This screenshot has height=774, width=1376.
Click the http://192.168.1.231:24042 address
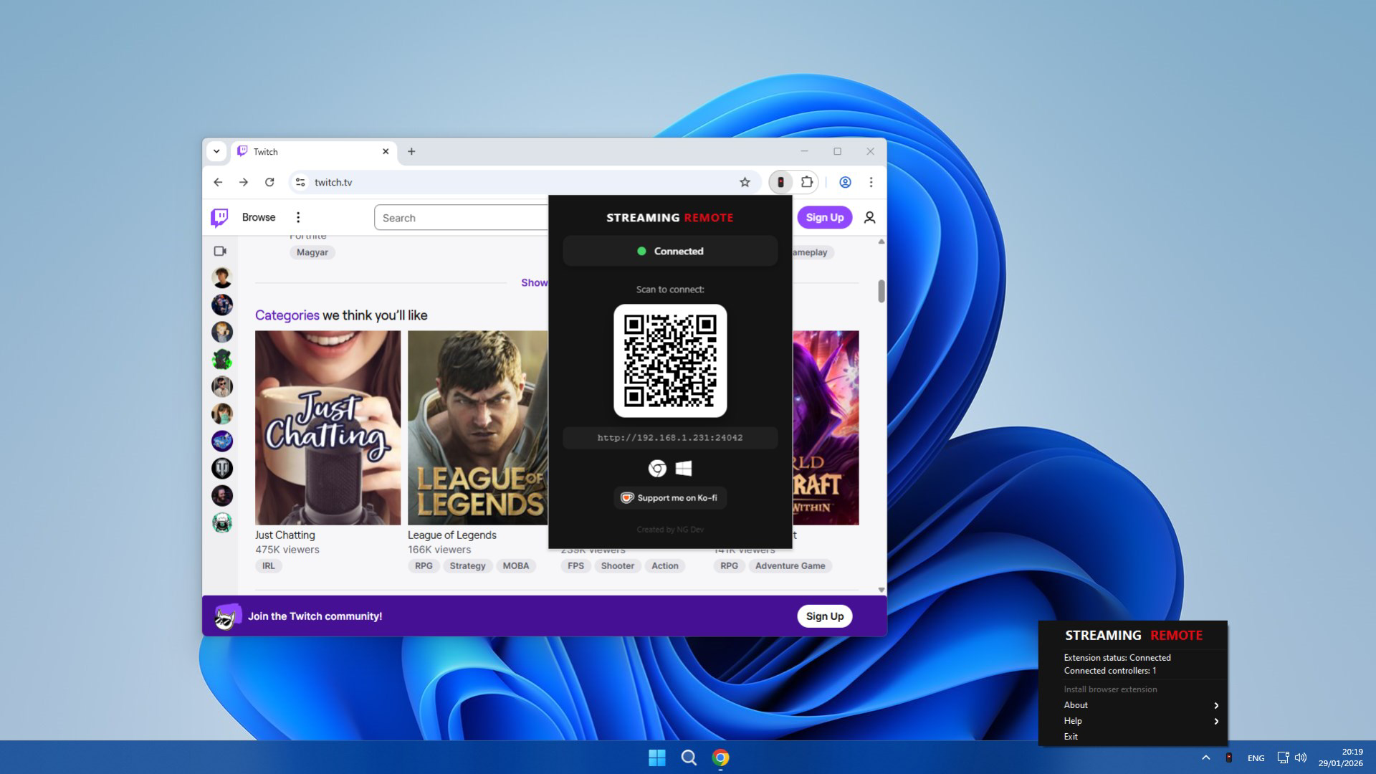click(x=670, y=438)
